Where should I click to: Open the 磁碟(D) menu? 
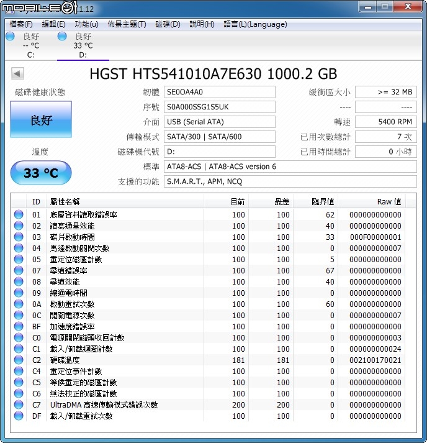click(x=168, y=24)
